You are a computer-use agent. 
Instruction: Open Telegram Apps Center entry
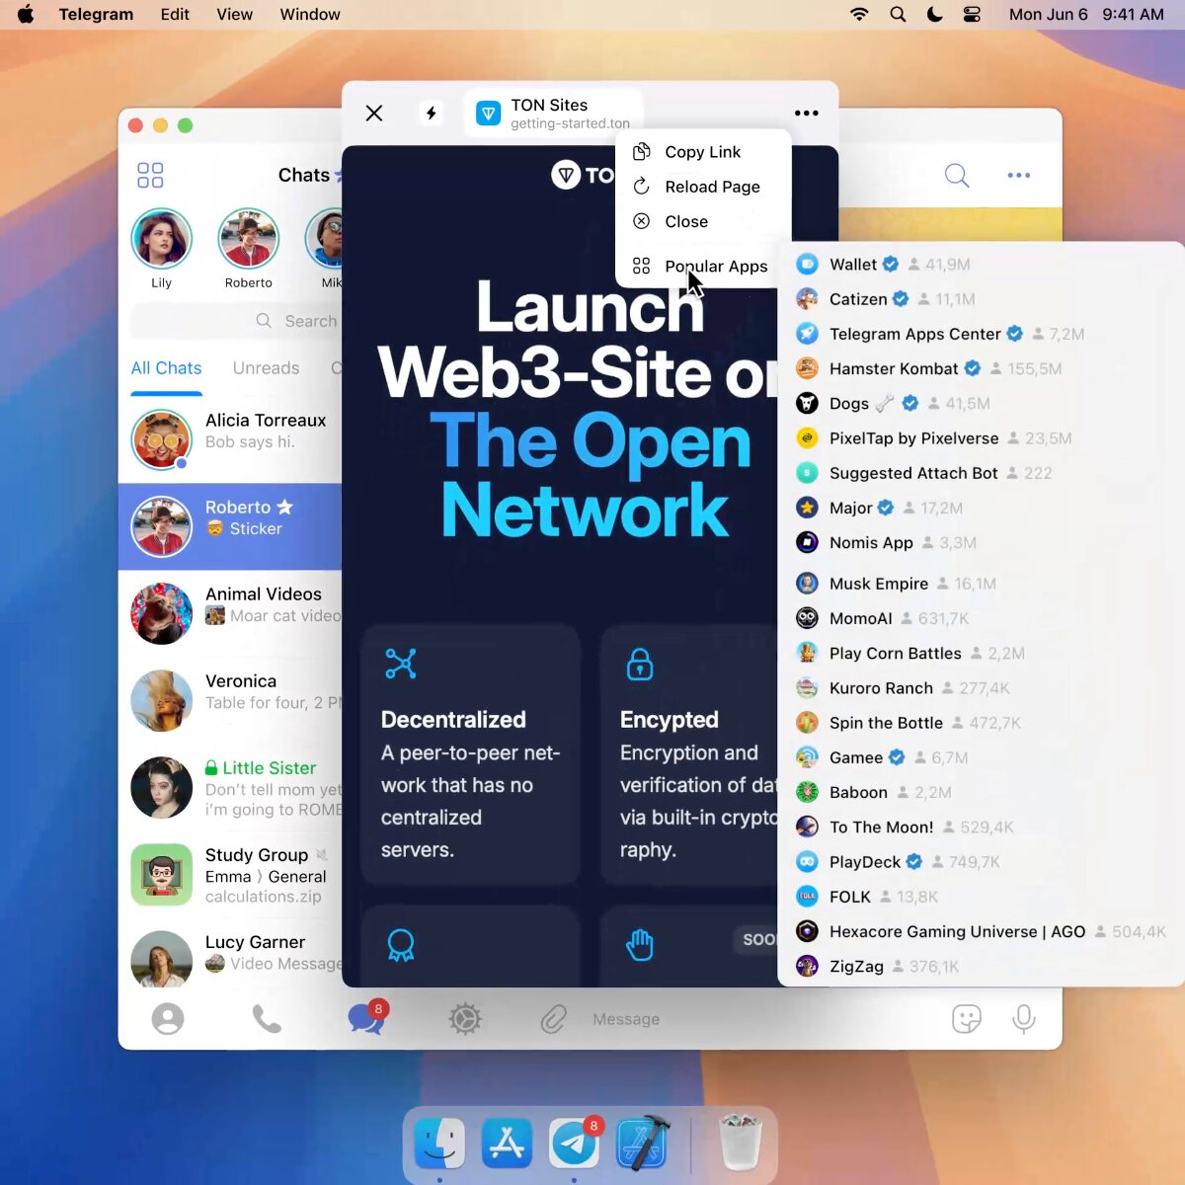point(980,334)
